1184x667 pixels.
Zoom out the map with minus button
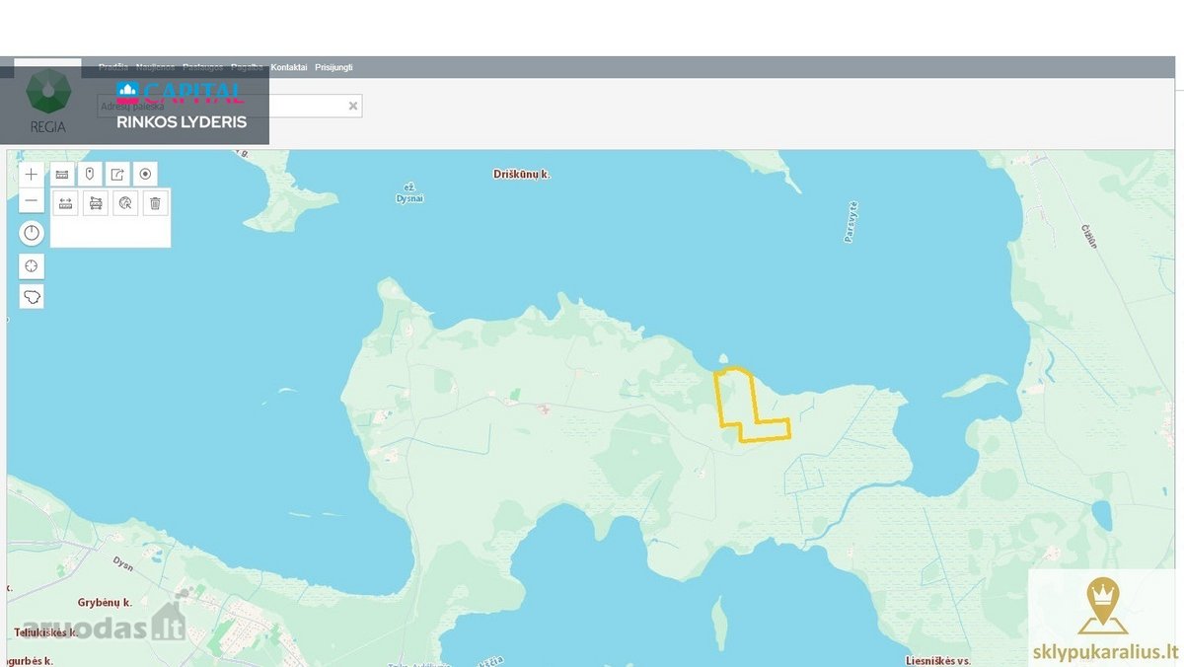pyautogui.click(x=32, y=201)
